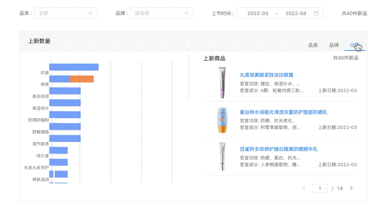Image resolution: width=381 pixels, height=208 pixels.
Task: Open the 品类 dropdown showing 全部
Action: pos(65,13)
